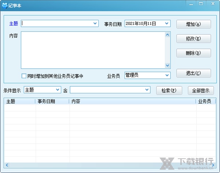Viewport: 220px width, 173px height.
Task: Close the 记事本 window
Action: tap(212, 4)
